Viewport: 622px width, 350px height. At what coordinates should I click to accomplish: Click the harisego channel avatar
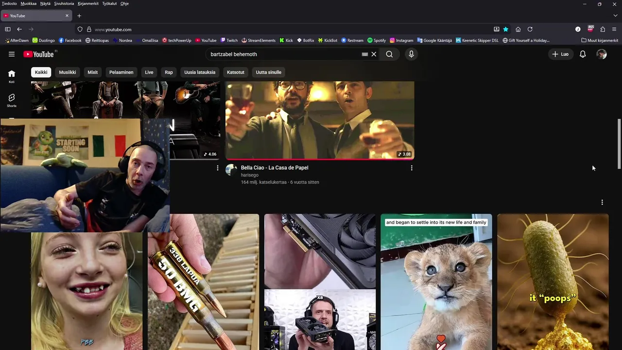pos(231,170)
